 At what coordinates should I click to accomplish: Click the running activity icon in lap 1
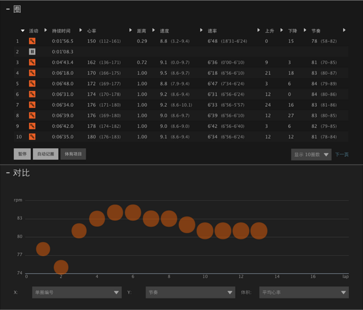click(x=32, y=41)
